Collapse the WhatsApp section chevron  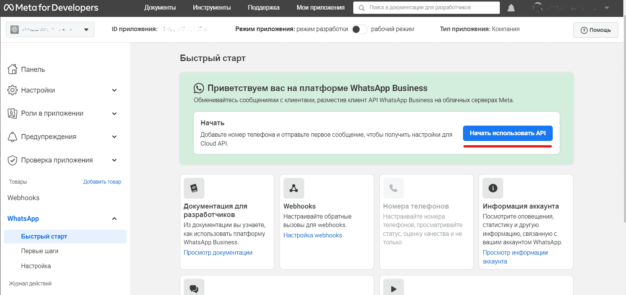pos(114,219)
